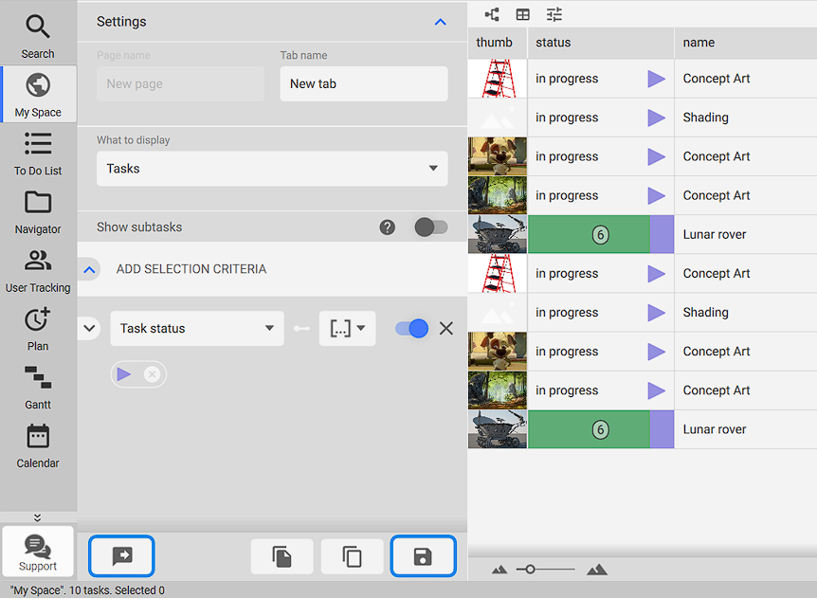Click the paste/documents icon button
Screen dimensions: 817x599
coord(281,556)
